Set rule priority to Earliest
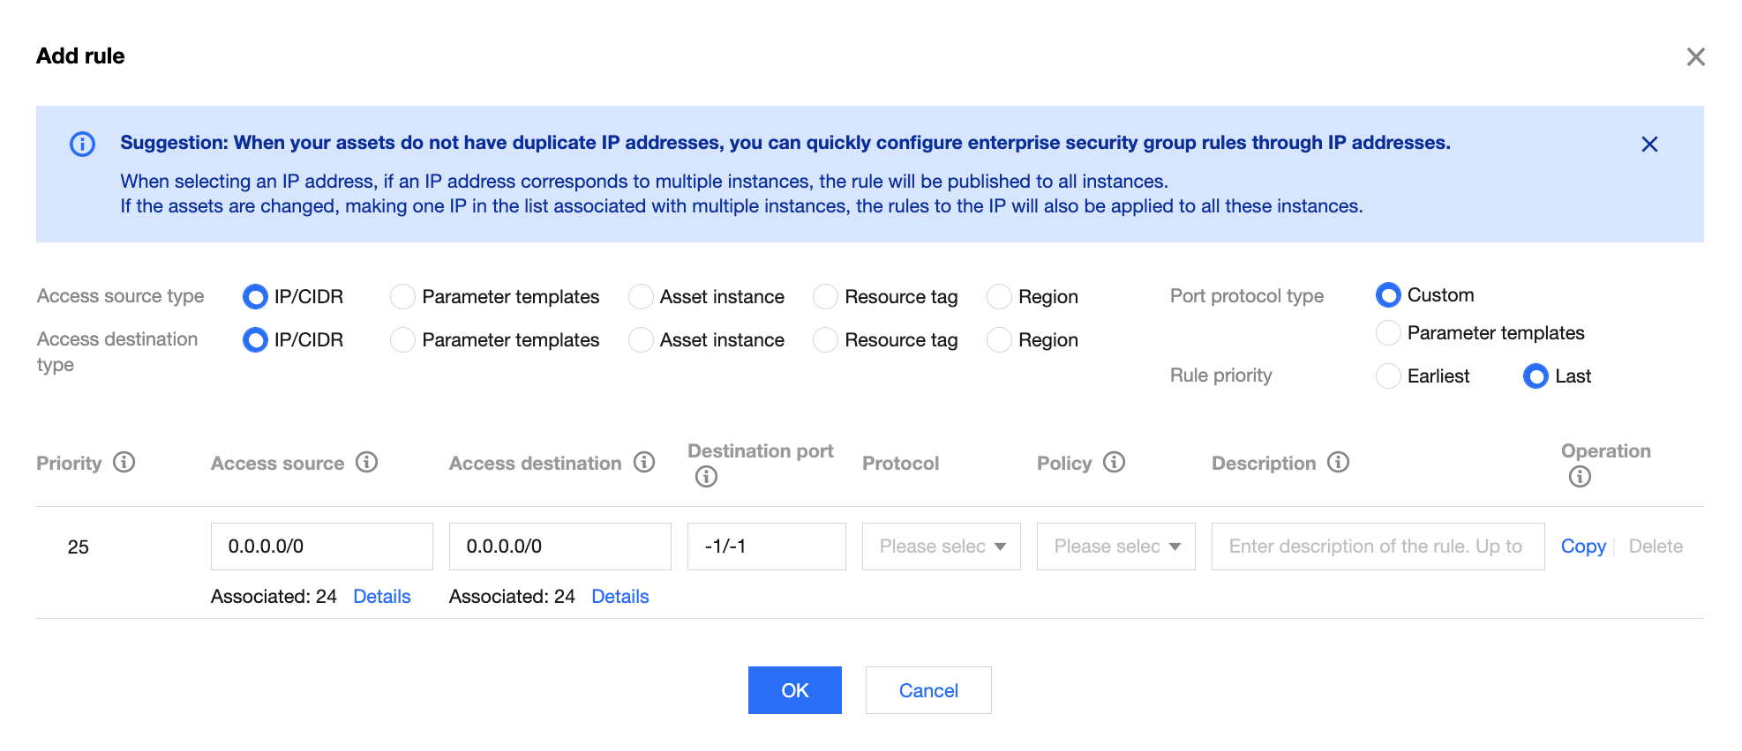 pos(1388,376)
